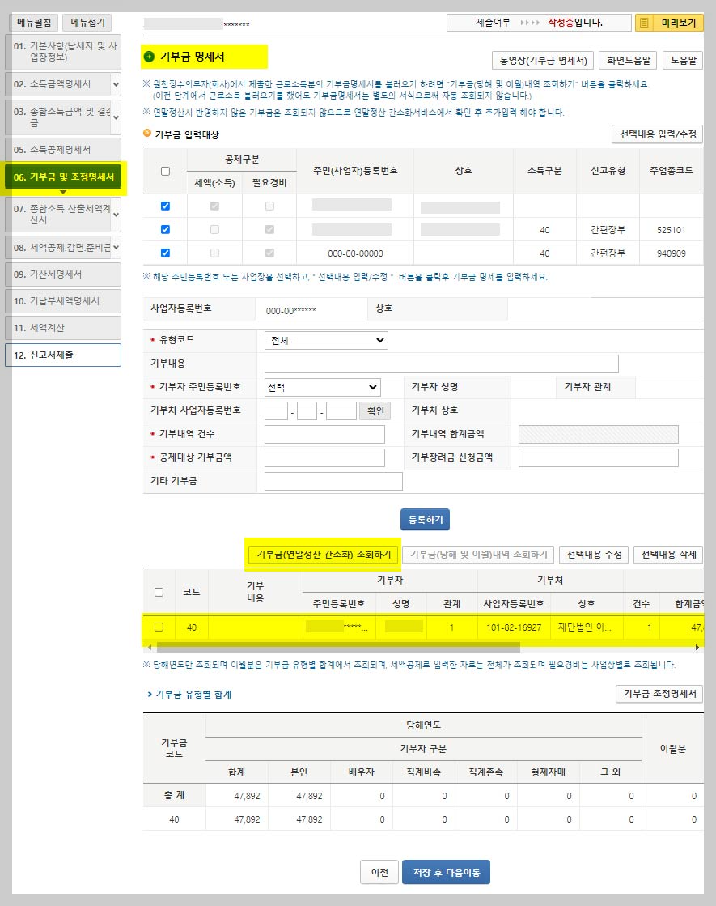Click the 기부내용 text input field

pyautogui.click(x=441, y=364)
